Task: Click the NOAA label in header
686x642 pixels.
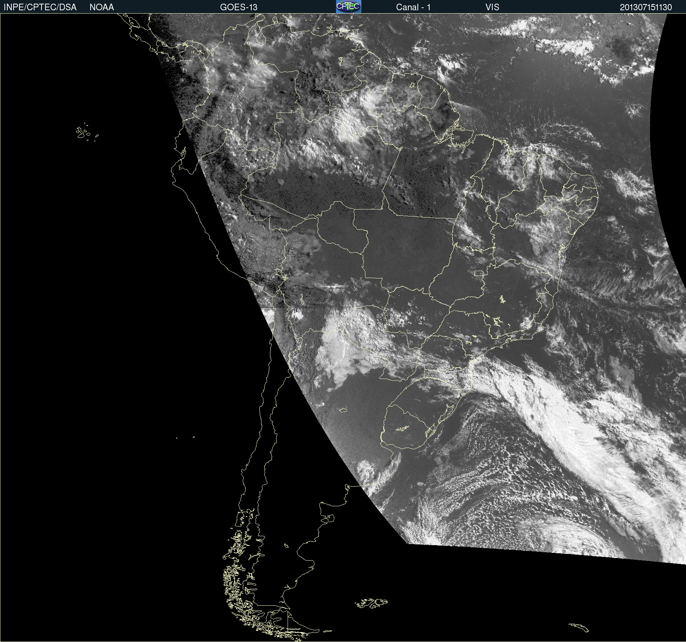Action: point(102,7)
